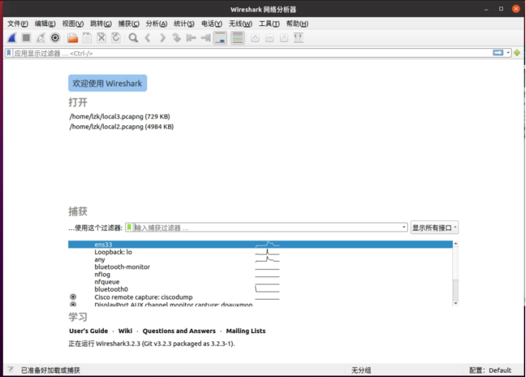Add filter button with green plus
Screen dimensions: 526x377
(x=517, y=53)
